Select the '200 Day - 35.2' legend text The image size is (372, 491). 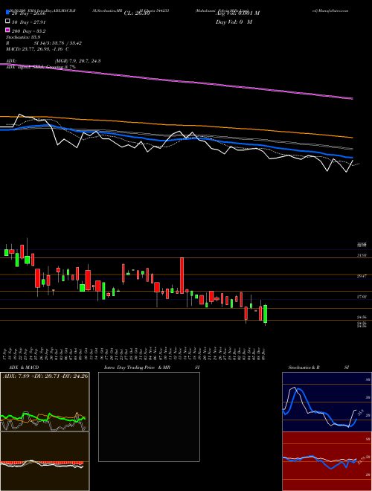click(x=29, y=31)
